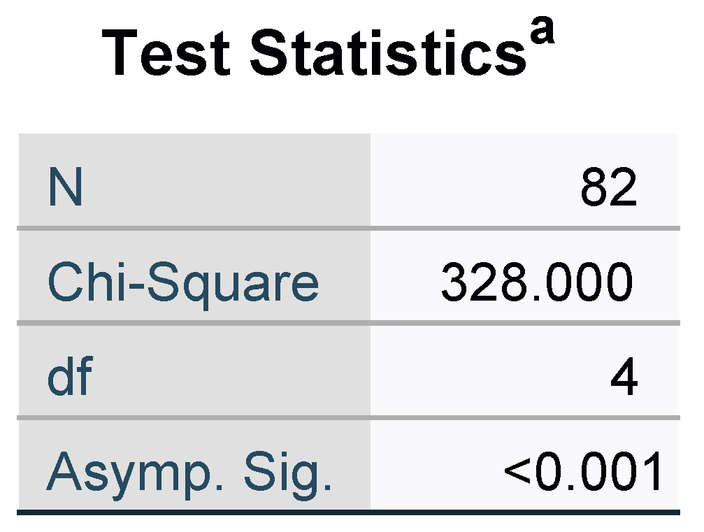Select the cell with value 82
This screenshot has width=704, height=532.
point(608,188)
